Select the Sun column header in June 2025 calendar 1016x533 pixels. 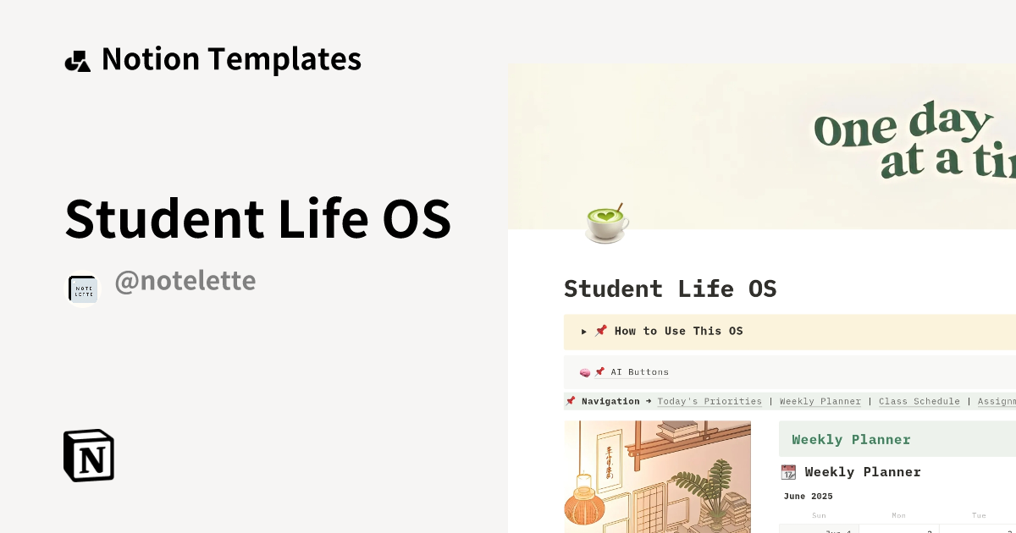coord(819,515)
